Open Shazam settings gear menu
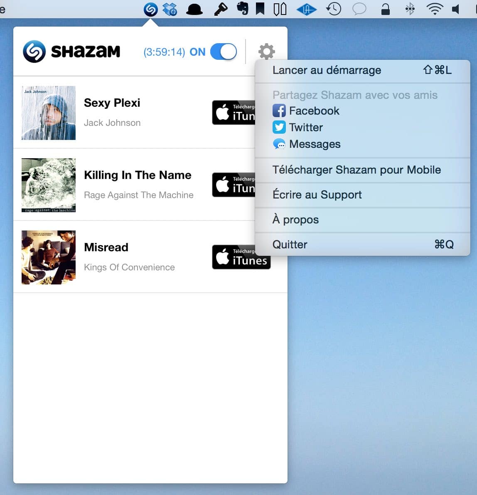Screen dimensions: 477x495 267,51
